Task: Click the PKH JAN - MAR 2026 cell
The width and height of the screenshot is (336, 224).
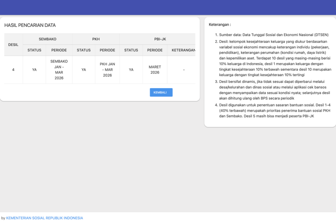Action: point(107,70)
